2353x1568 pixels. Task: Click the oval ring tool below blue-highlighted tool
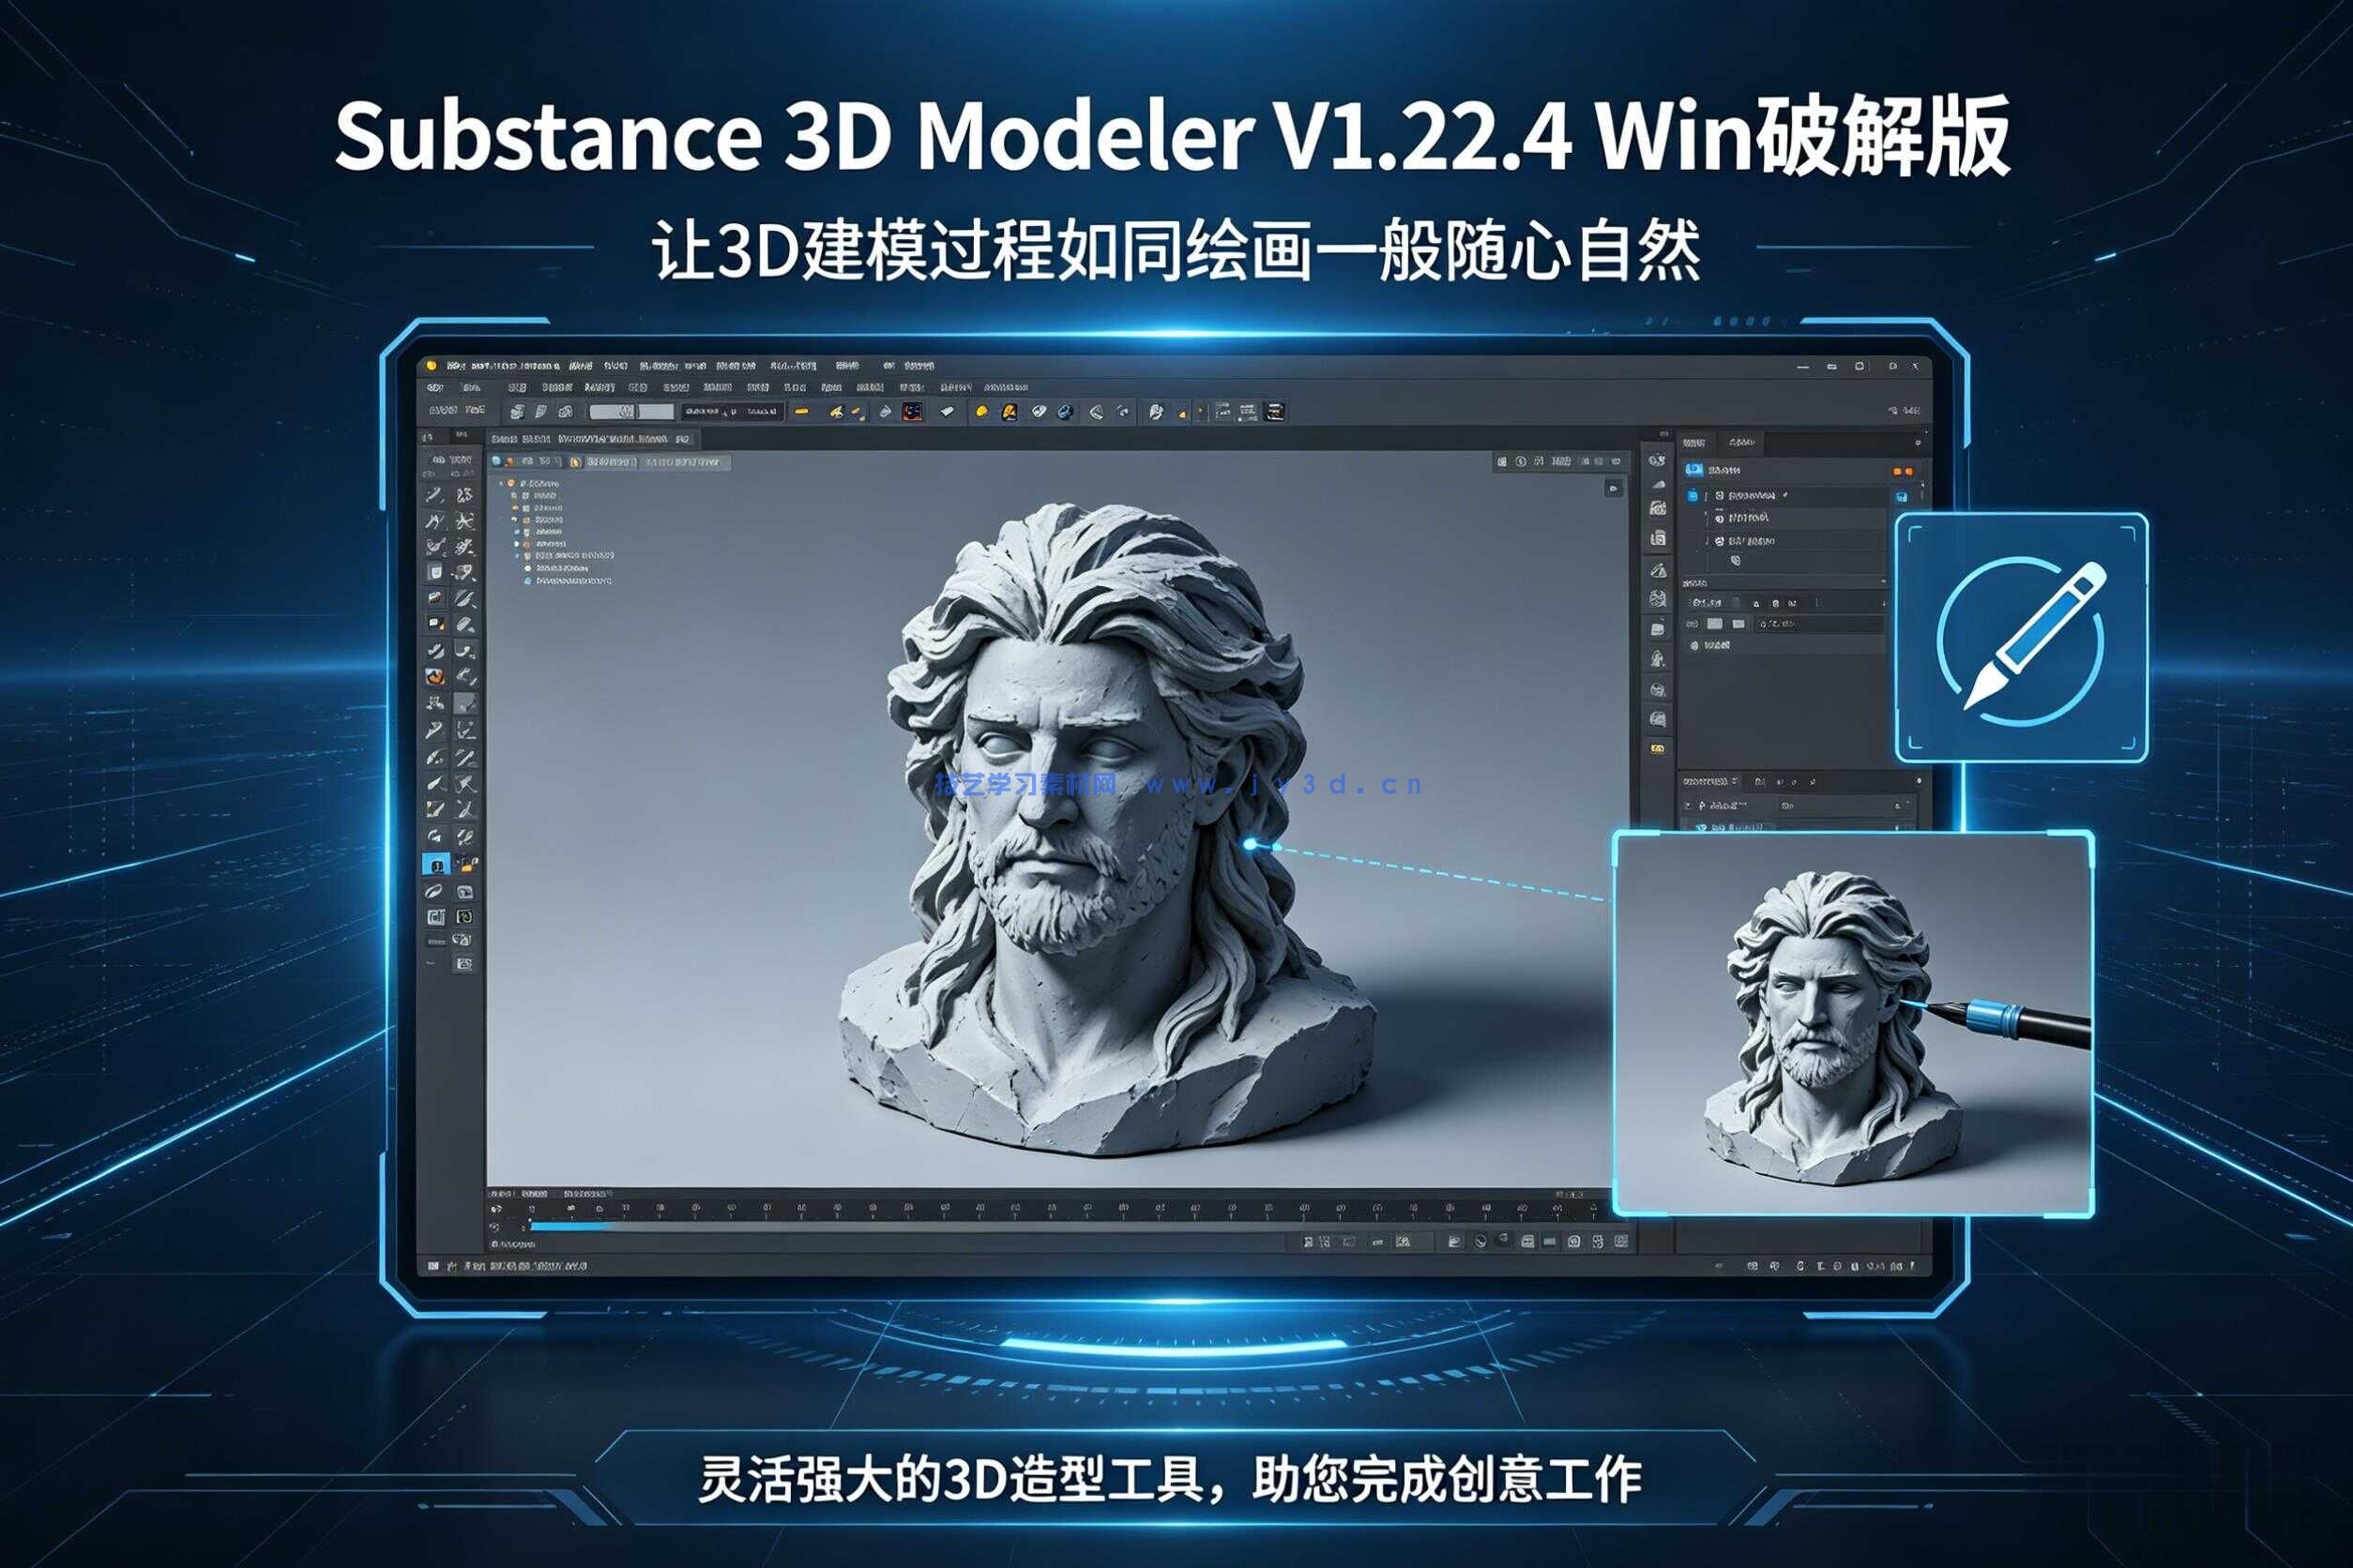click(435, 890)
